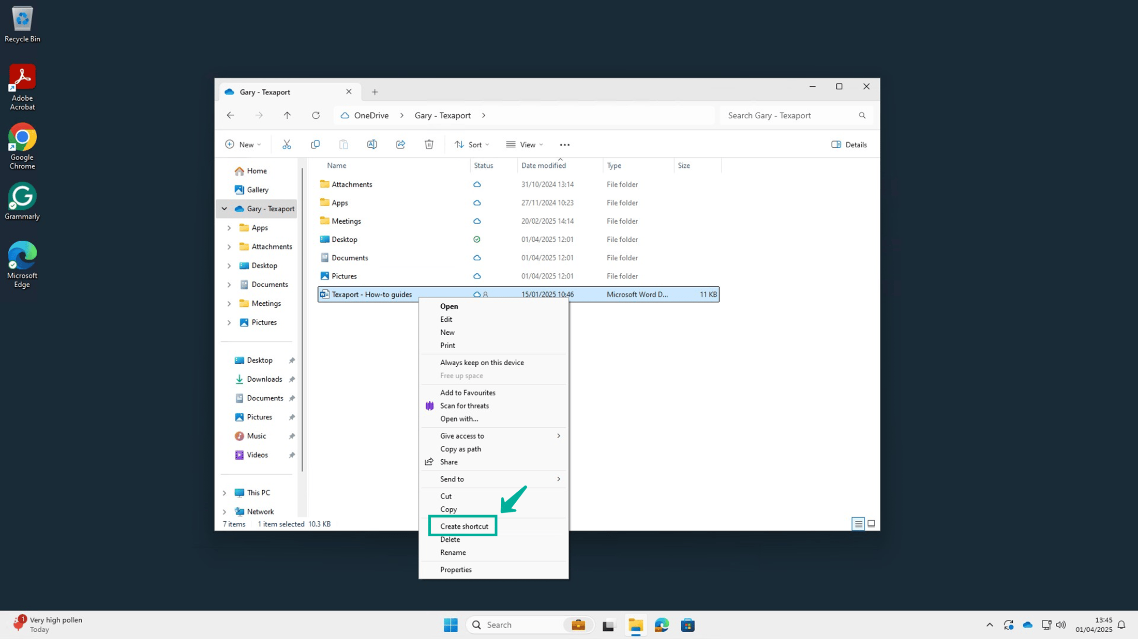
Task: Navigate to OneDrive via the breadcrumb
Action: [x=370, y=115]
